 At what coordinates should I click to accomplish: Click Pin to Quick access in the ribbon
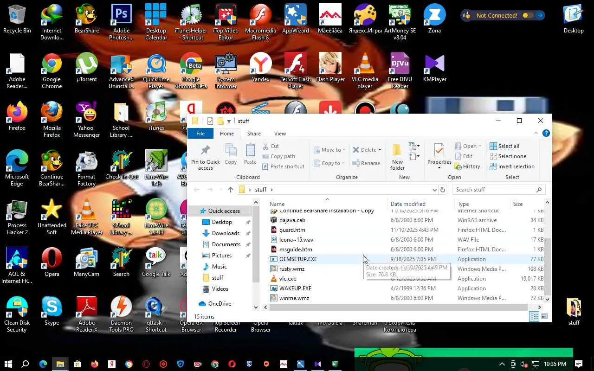pos(206,157)
